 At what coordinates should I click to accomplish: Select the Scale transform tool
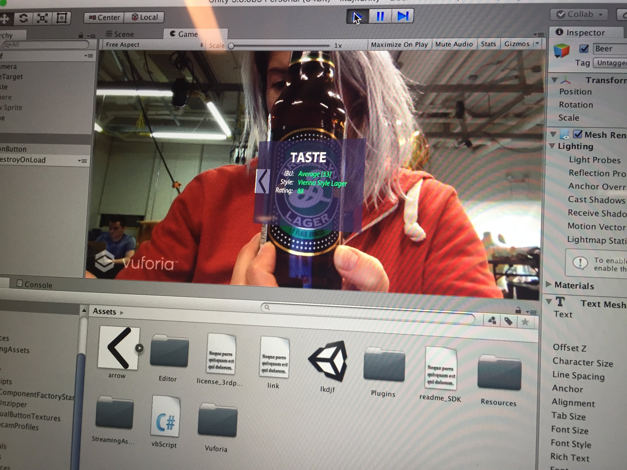(x=42, y=18)
